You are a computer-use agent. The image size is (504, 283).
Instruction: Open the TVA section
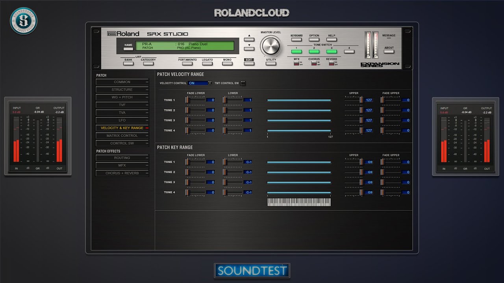point(122,113)
